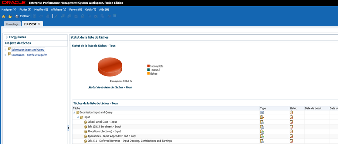This screenshot has width=338, height=144.
Task: Switch to the HomePage tab
Action: point(12,24)
